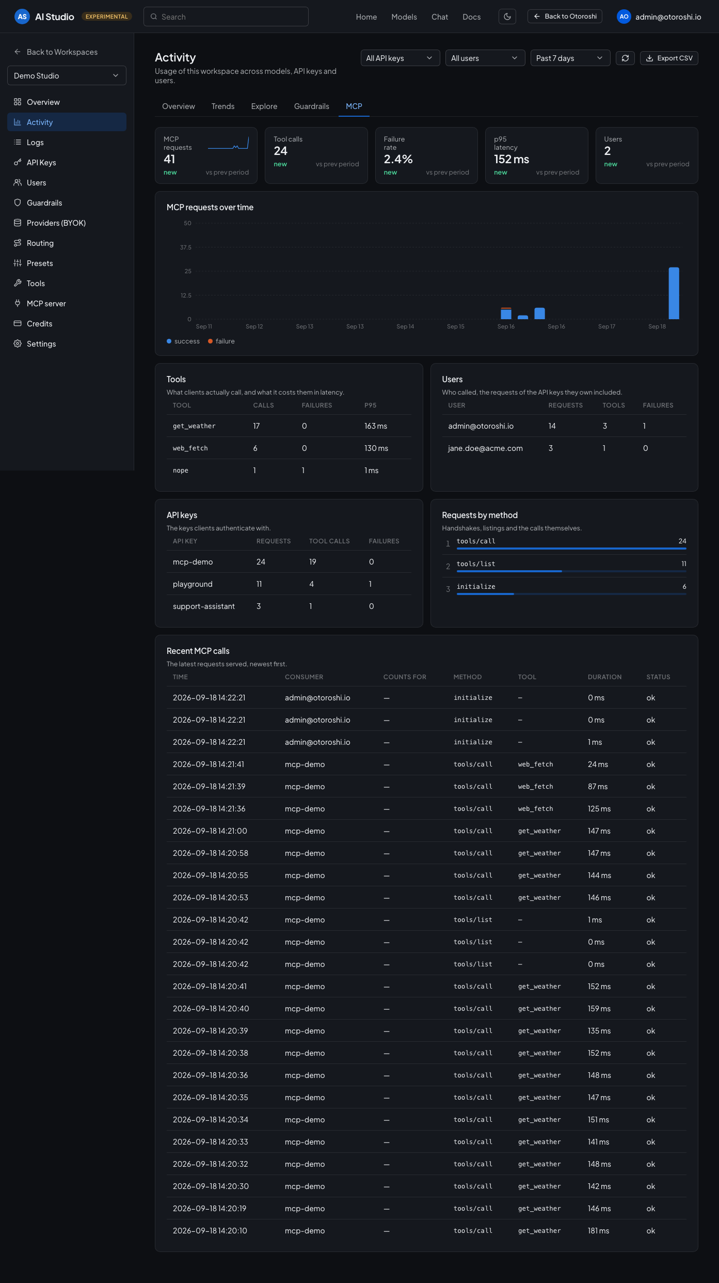This screenshot has height=1283, width=719.
Task: Click the get_weather row in Tools table
Action: tap(289, 426)
